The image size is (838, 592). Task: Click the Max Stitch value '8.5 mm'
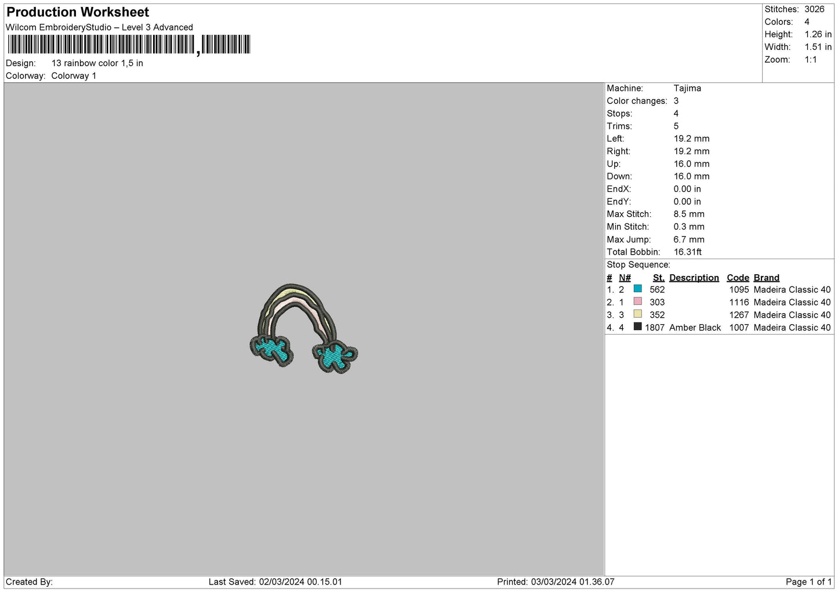[689, 214]
